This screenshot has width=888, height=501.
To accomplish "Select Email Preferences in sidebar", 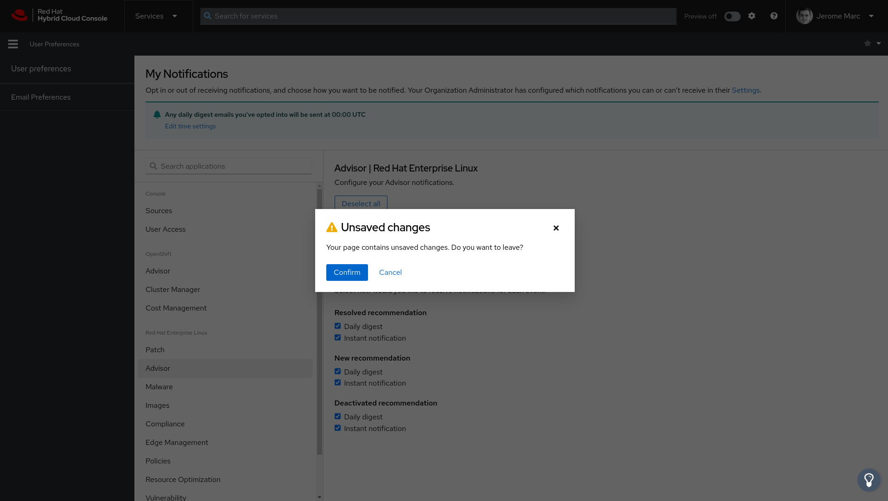I will [41, 97].
